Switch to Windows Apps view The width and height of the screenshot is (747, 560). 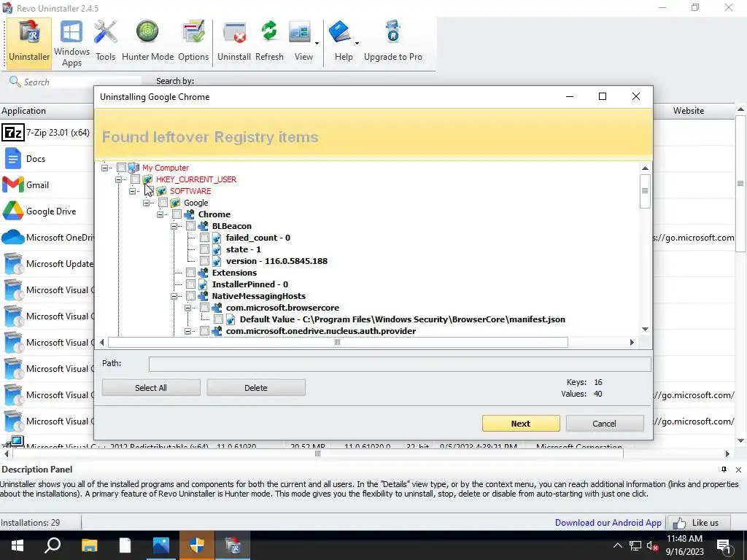click(x=71, y=43)
